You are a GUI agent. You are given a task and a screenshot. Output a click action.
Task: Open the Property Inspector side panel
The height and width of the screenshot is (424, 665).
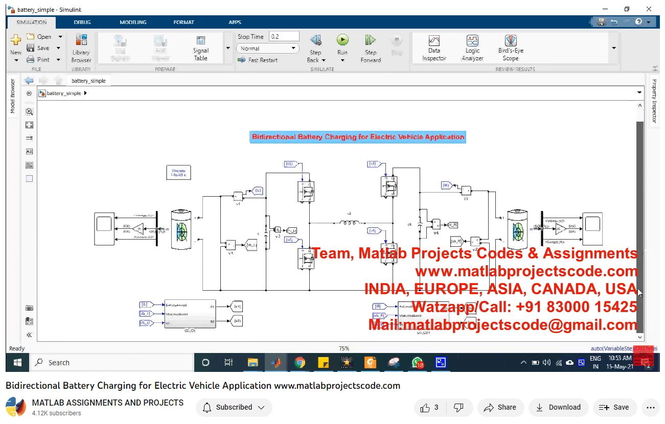654,101
